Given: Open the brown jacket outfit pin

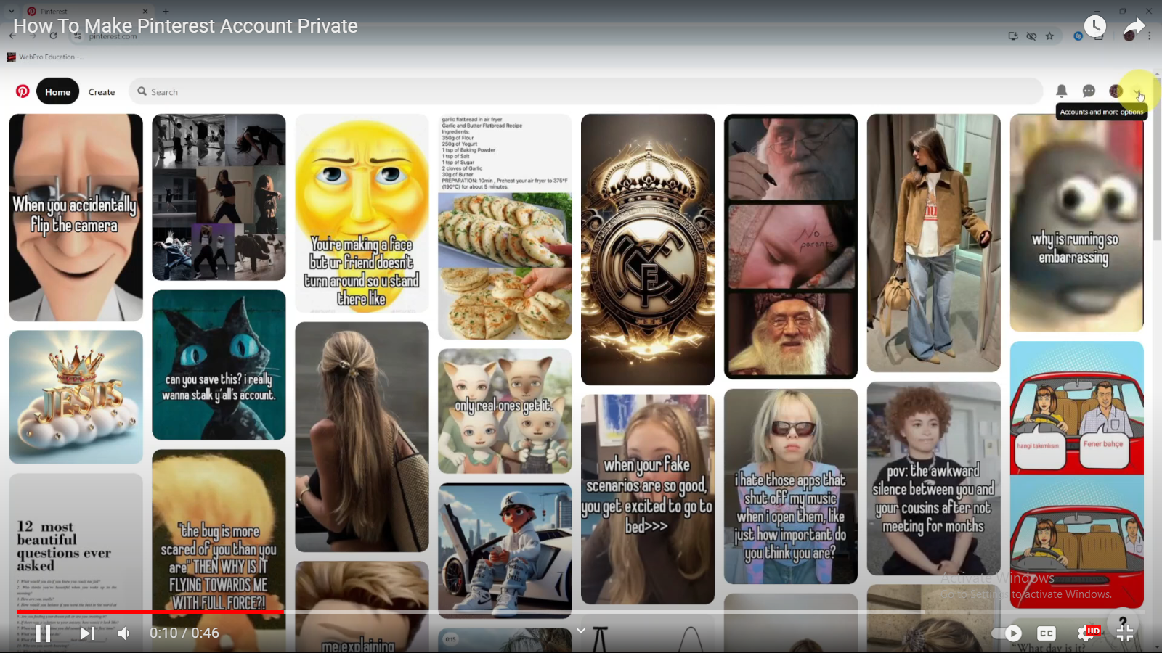Looking at the screenshot, I should coord(934,243).
